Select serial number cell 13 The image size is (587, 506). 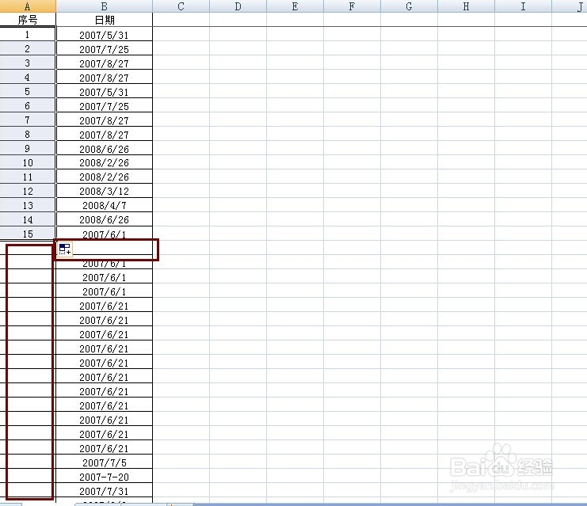pos(28,205)
